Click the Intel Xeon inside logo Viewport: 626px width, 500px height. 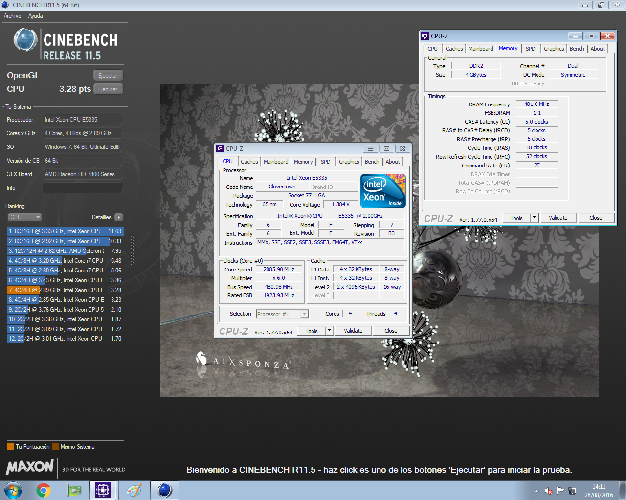click(x=383, y=191)
